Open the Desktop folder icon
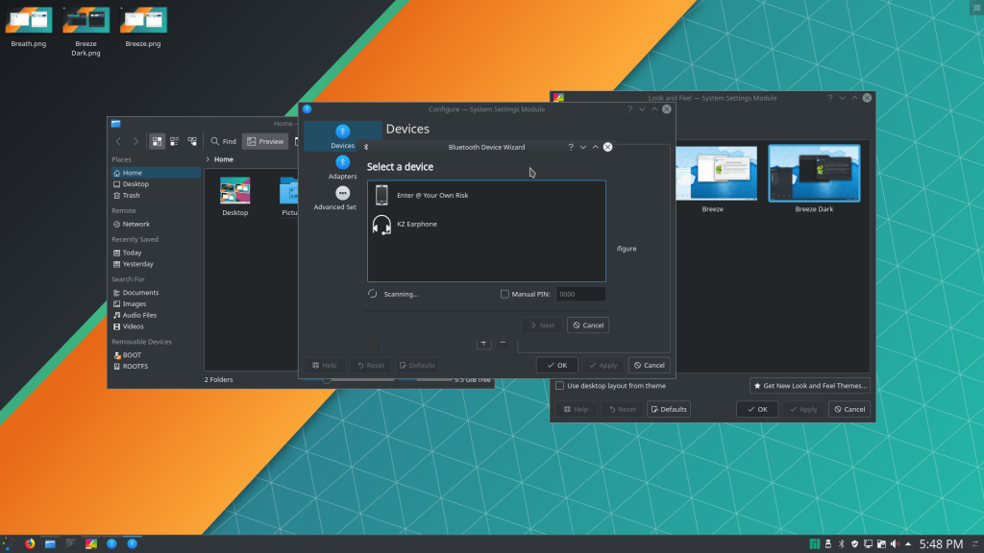 click(235, 196)
